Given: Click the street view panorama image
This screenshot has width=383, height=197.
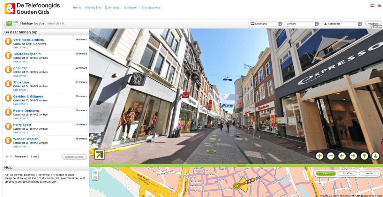Looking at the screenshot, I should click(x=236, y=96).
